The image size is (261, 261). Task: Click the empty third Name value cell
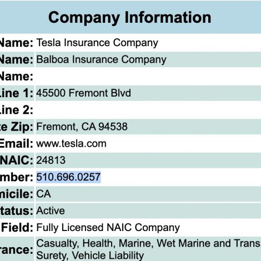(148, 76)
